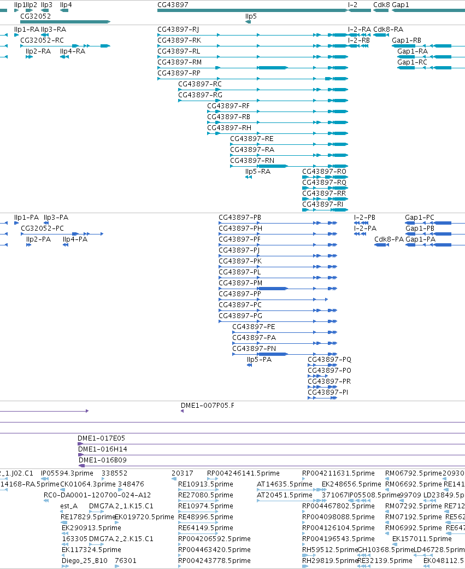Click the Cdk8-PA protein label
Screen dimensions: 465x569
point(389,239)
